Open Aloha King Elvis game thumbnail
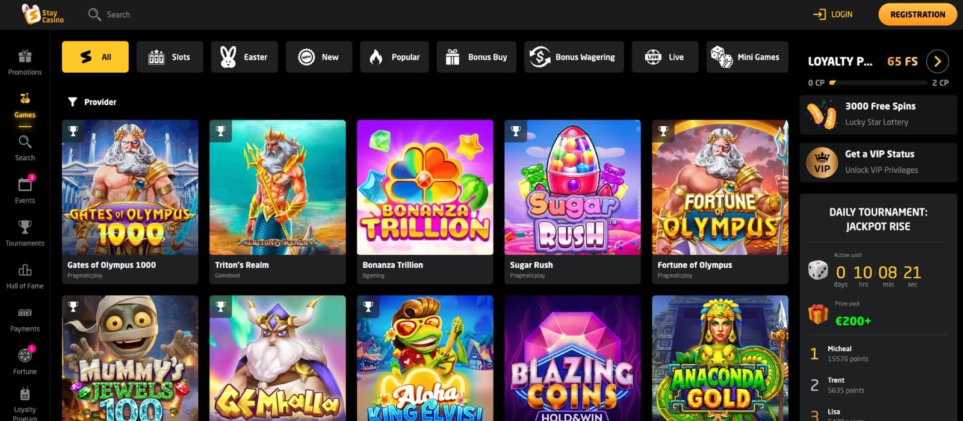963x421 pixels. tap(425, 358)
